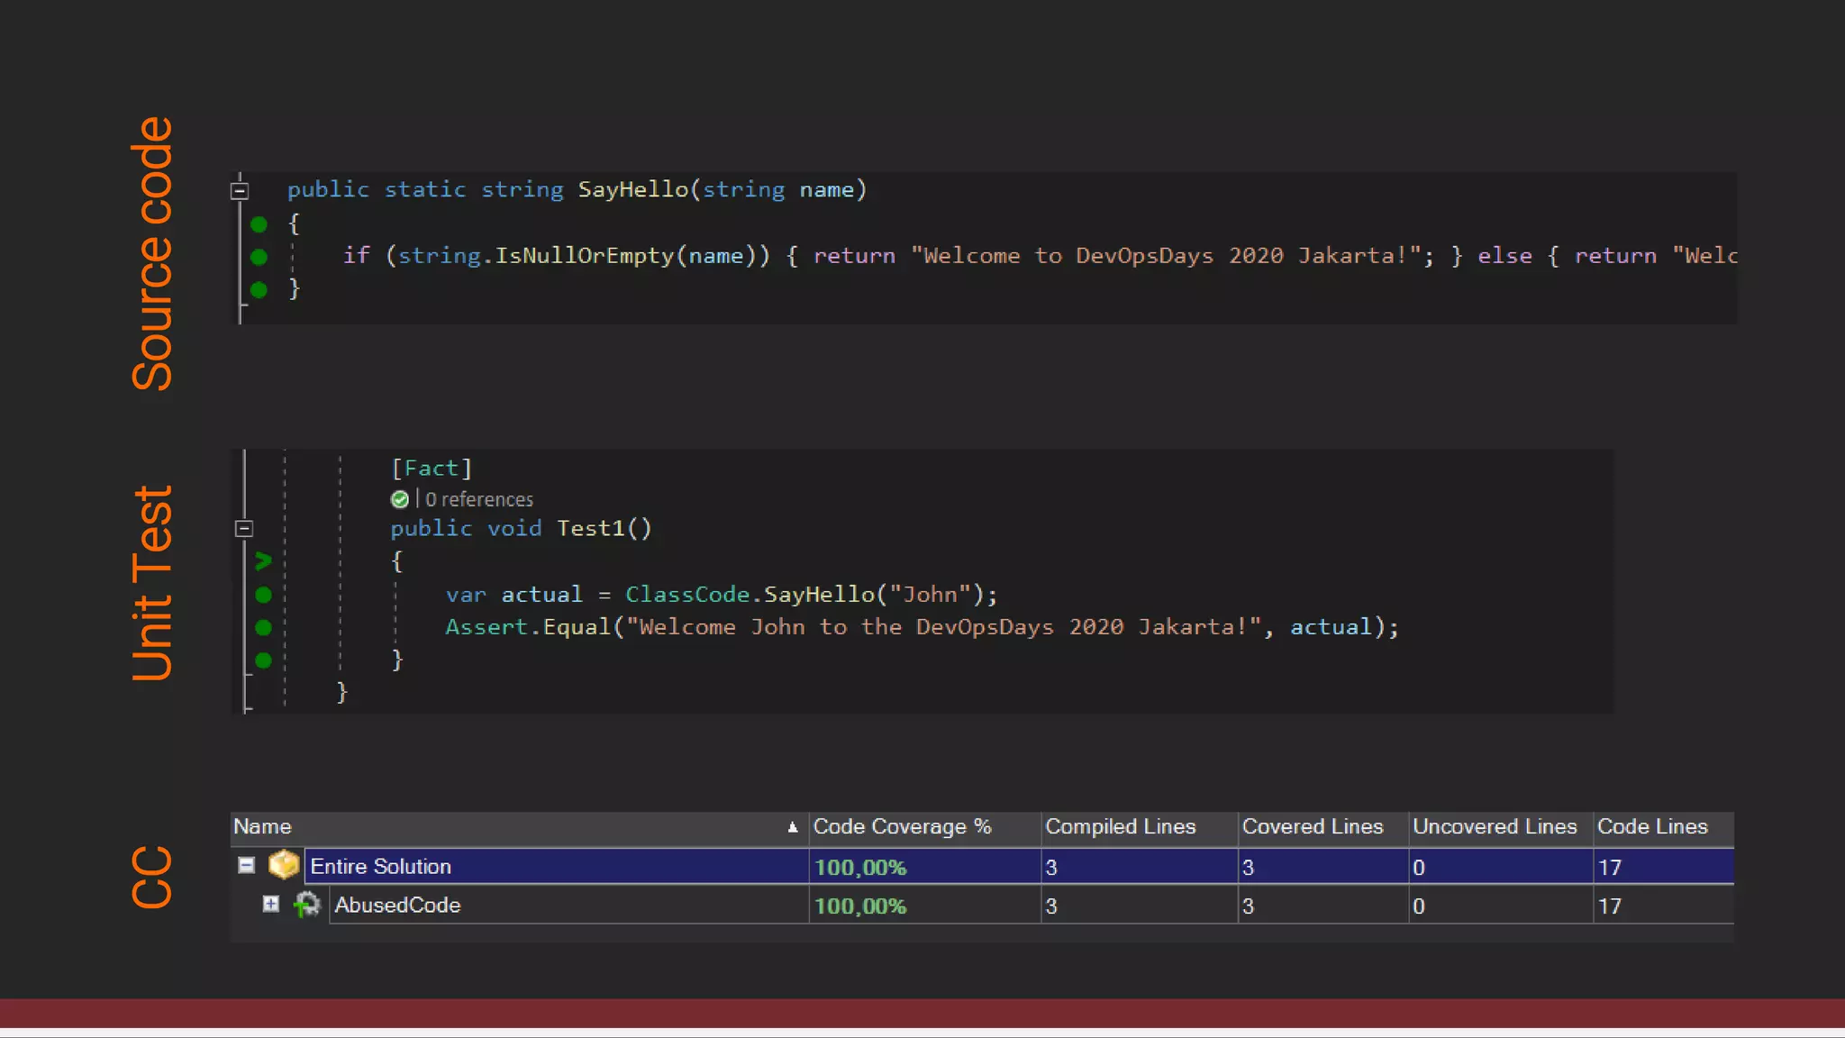This screenshot has width=1845, height=1038.
Task: Click coverage dot beside the IsNullOrEmpty line
Action: click(x=259, y=257)
